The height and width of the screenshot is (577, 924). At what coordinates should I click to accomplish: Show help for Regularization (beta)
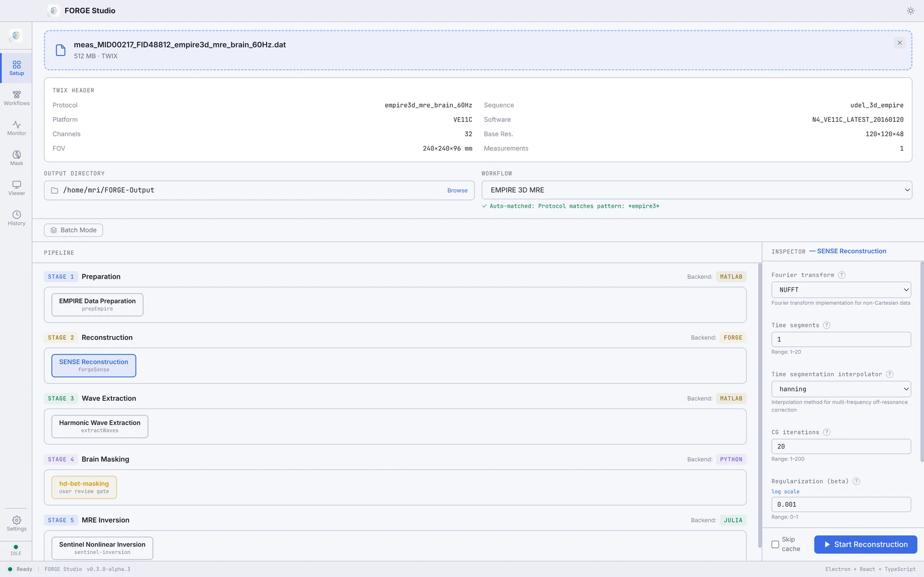pyautogui.click(x=857, y=481)
